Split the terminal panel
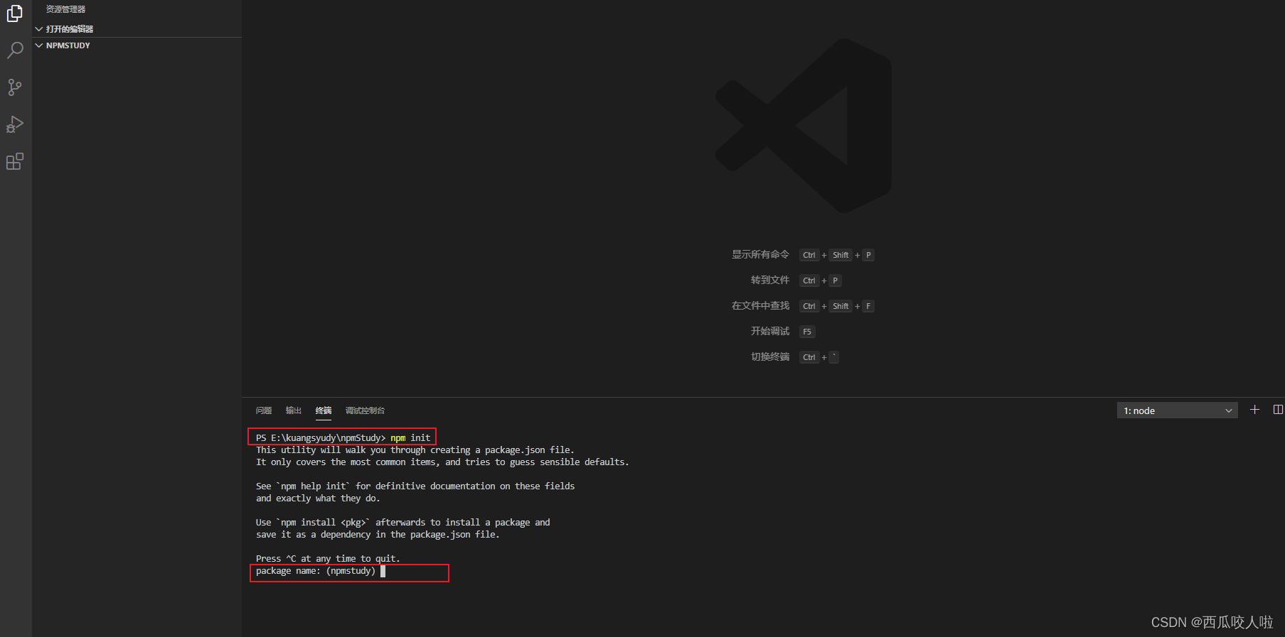This screenshot has width=1285, height=637. [x=1278, y=410]
